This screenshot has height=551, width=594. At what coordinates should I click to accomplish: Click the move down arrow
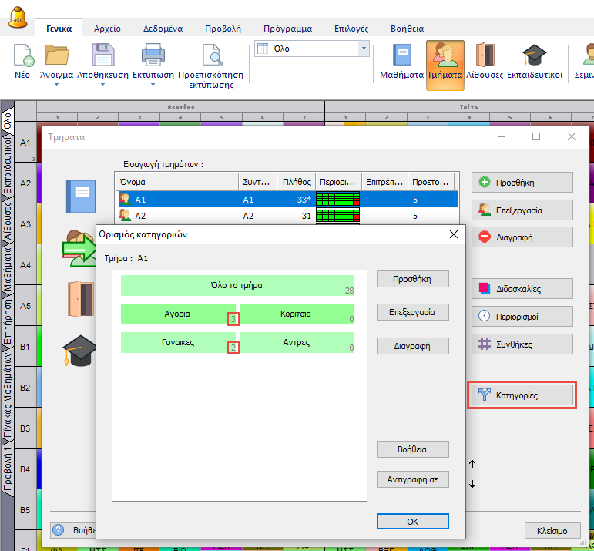[472, 484]
